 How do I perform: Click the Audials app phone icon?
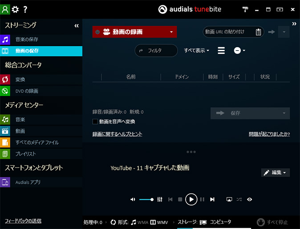(5, 182)
